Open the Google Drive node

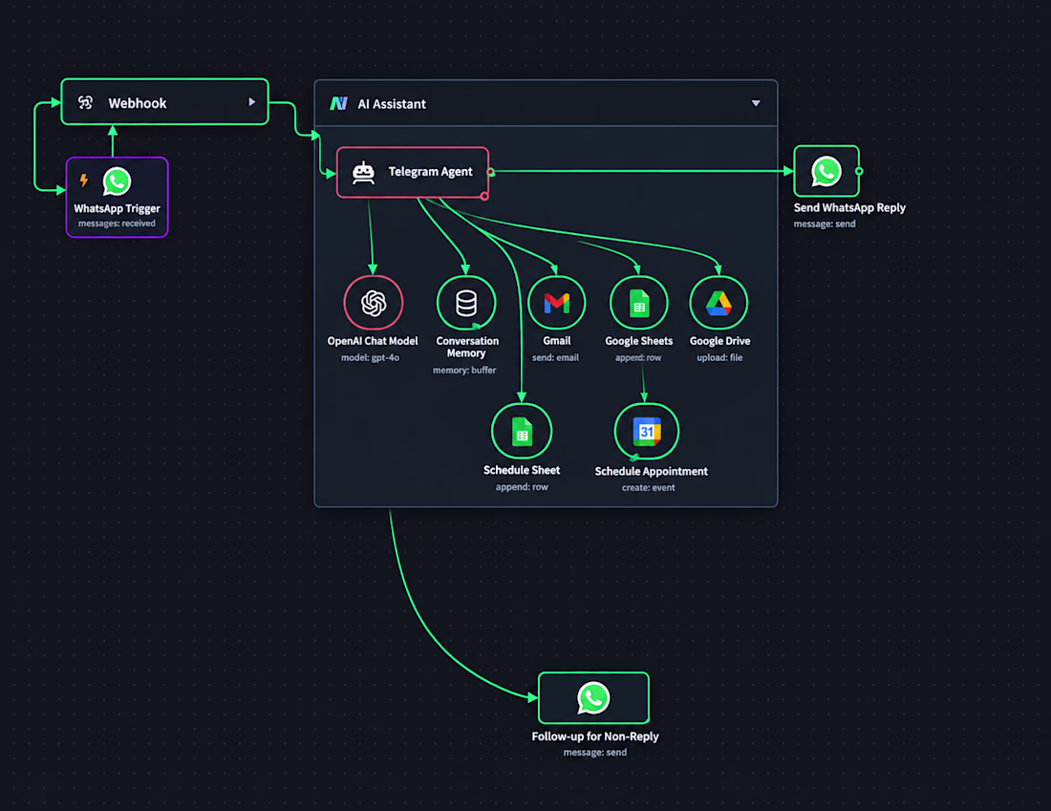pos(719,303)
